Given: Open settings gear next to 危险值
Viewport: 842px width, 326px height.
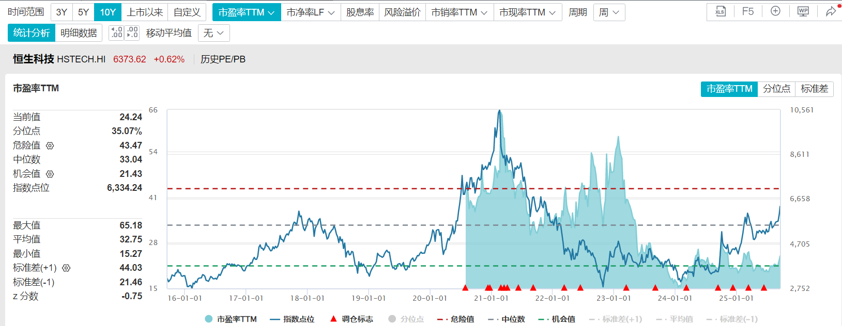Looking at the screenshot, I should pyautogui.click(x=50, y=146).
